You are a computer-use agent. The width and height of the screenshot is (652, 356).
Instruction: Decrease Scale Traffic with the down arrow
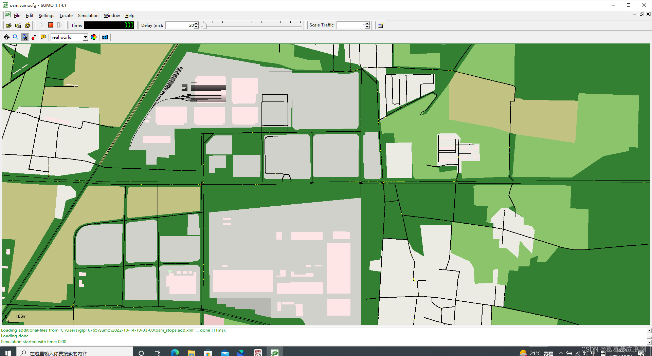click(367, 27)
